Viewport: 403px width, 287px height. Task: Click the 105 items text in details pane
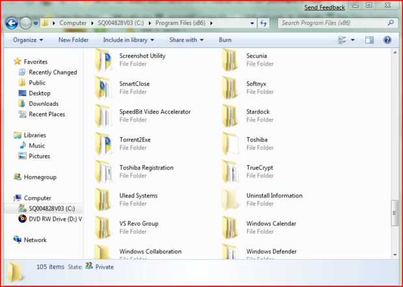(51, 267)
